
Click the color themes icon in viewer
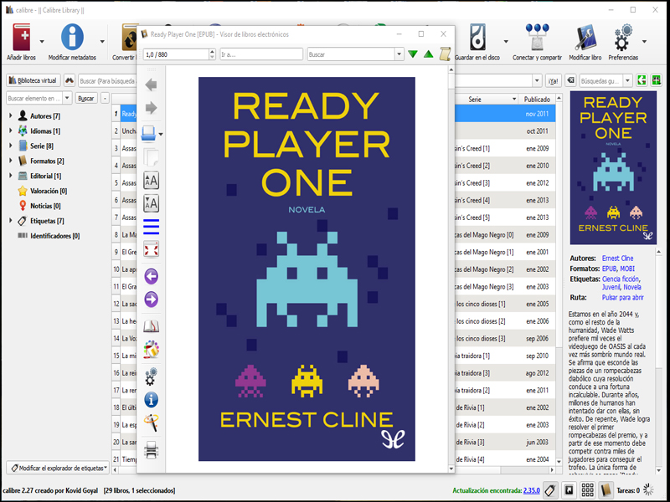152,350
